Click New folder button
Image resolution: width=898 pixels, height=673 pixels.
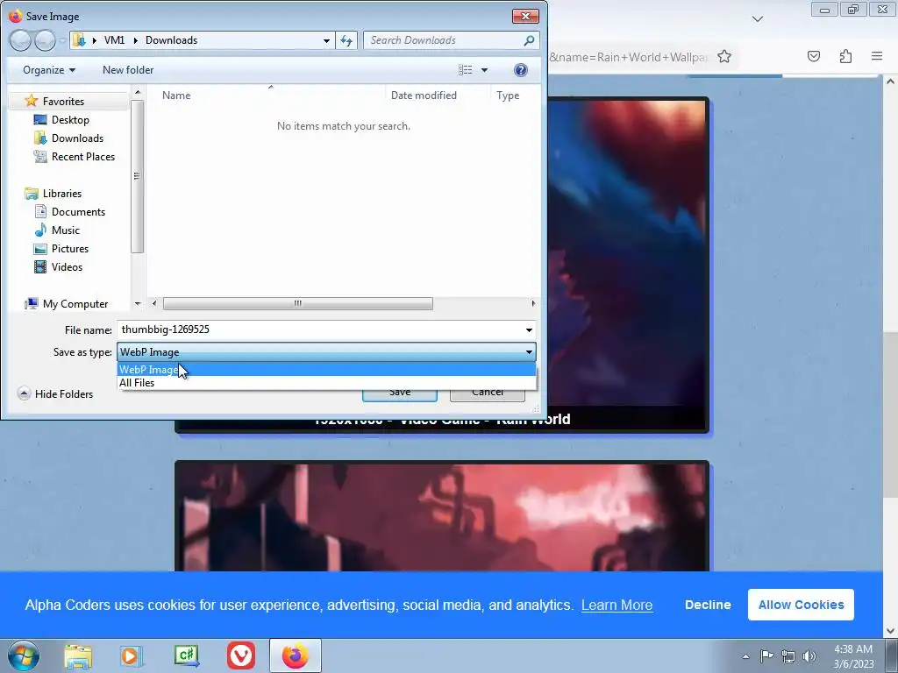tap(128, 70)
